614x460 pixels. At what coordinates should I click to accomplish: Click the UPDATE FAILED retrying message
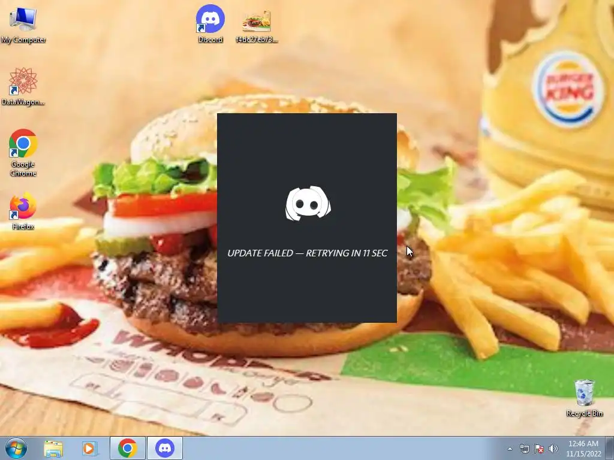point(308,253)
